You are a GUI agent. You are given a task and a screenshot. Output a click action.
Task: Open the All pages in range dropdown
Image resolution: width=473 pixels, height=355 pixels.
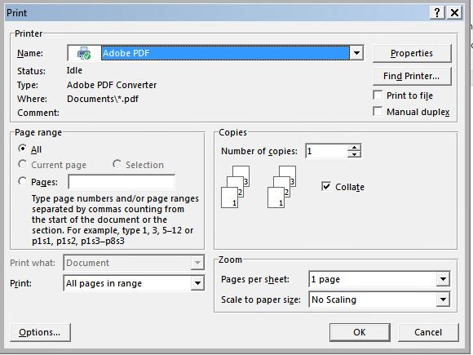click(x=197, y=283)
